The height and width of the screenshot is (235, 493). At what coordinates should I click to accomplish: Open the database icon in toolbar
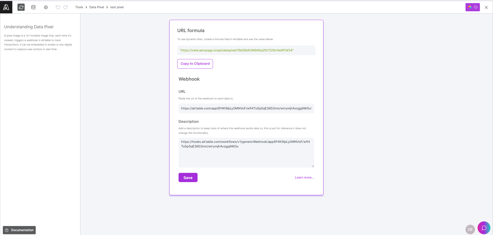pyautogui.click(x=33, y=7)
